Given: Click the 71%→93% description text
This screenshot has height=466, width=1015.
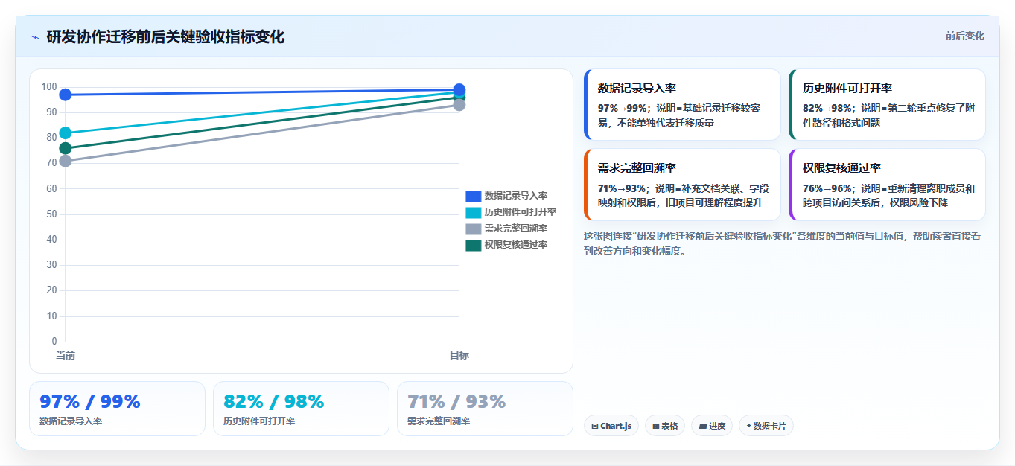Looking at the screenshot, I should (684, 196).
